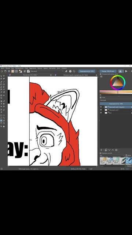Create a new document from toolbar
The width and height of the screenshot is (132, 235).
coord(2,71)
